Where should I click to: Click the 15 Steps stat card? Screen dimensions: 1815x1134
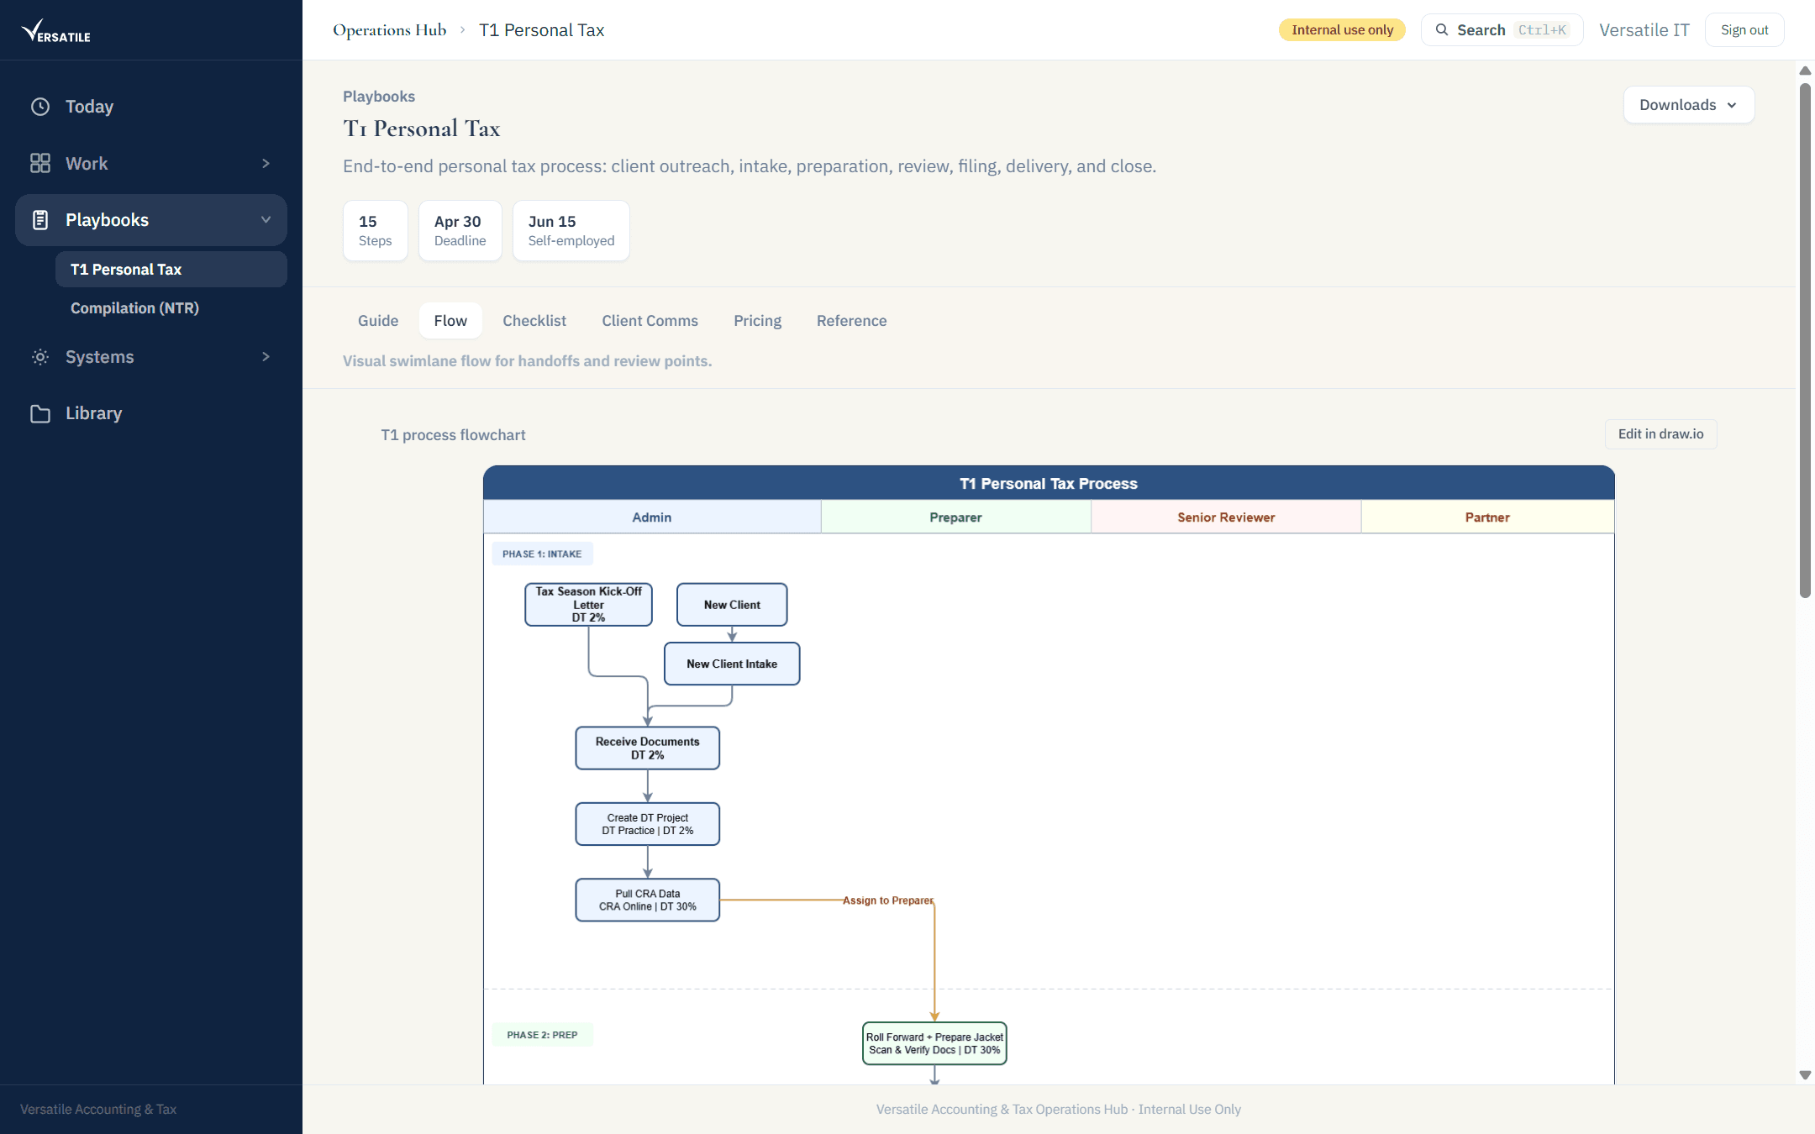[x=375, y=230]
